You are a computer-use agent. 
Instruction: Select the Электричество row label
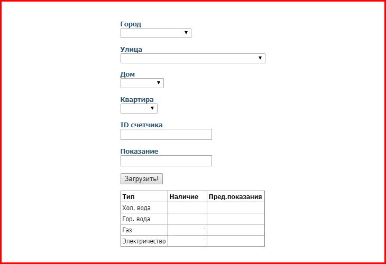144,241
